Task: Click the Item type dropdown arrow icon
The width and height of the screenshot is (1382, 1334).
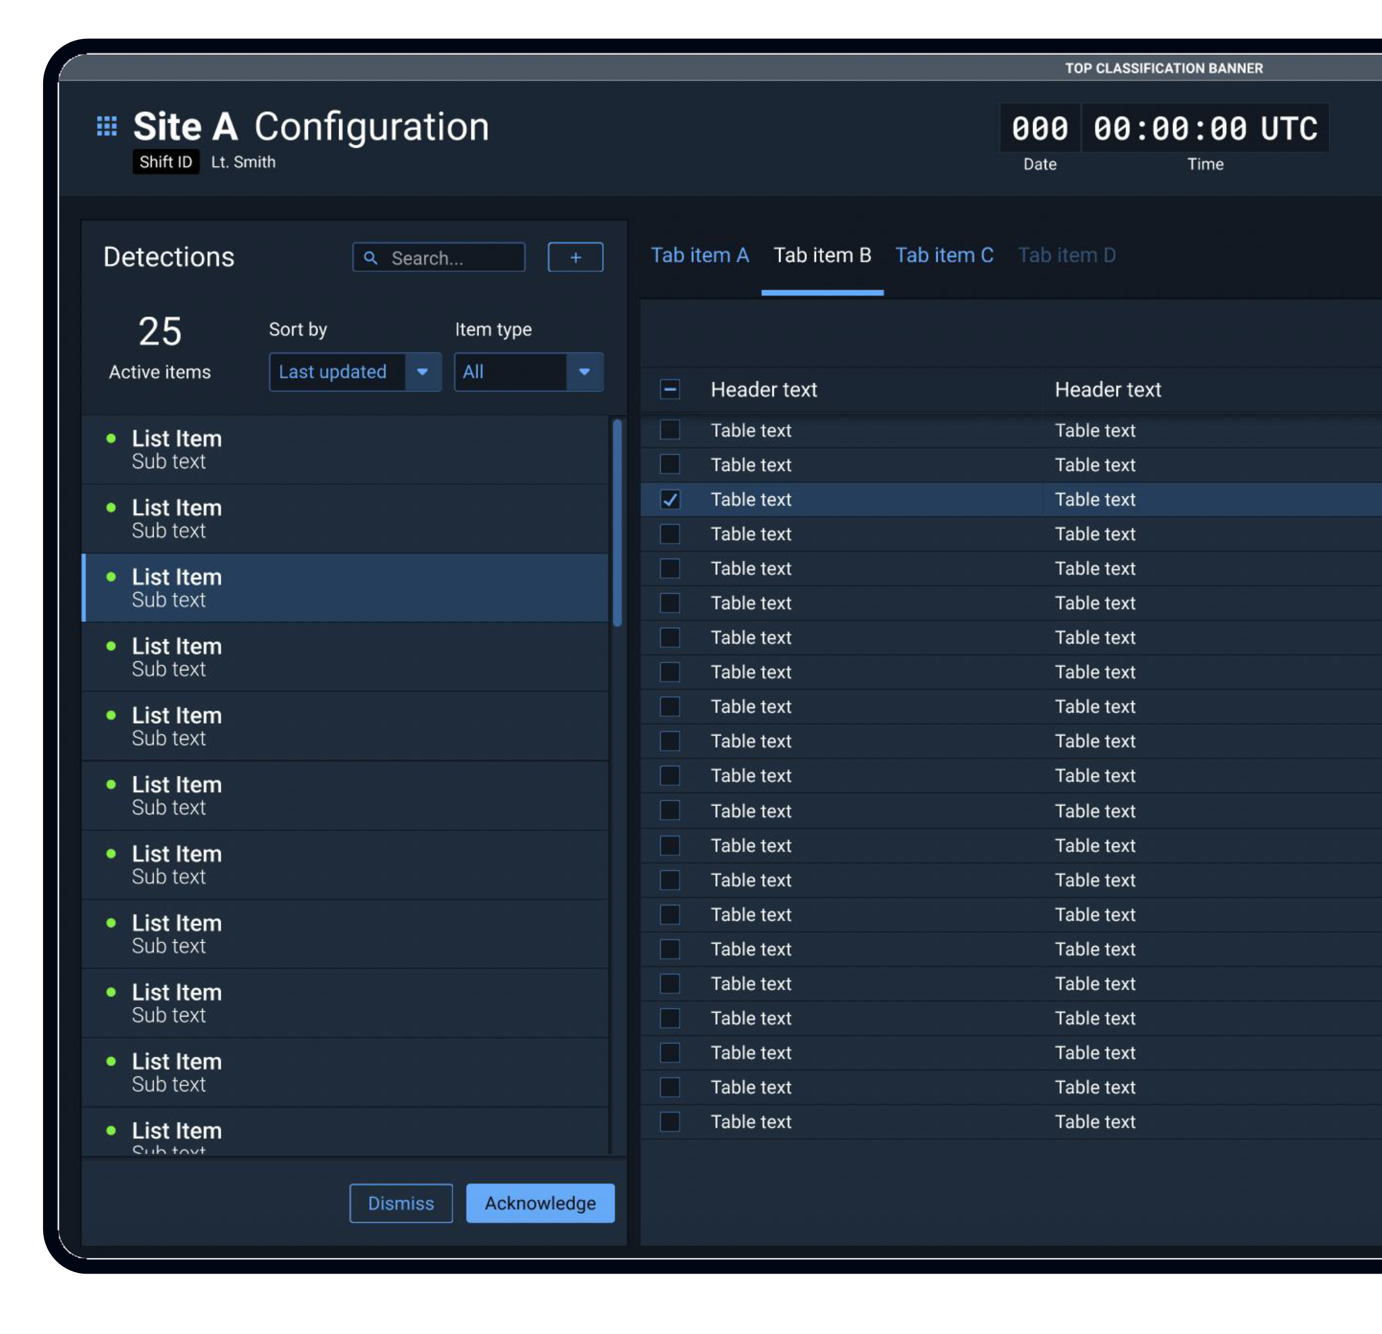Action: 584,371
